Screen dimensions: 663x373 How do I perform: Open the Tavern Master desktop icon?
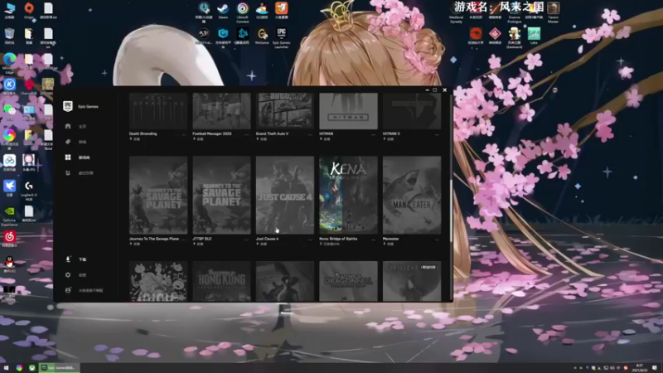[x=553, y=12]
